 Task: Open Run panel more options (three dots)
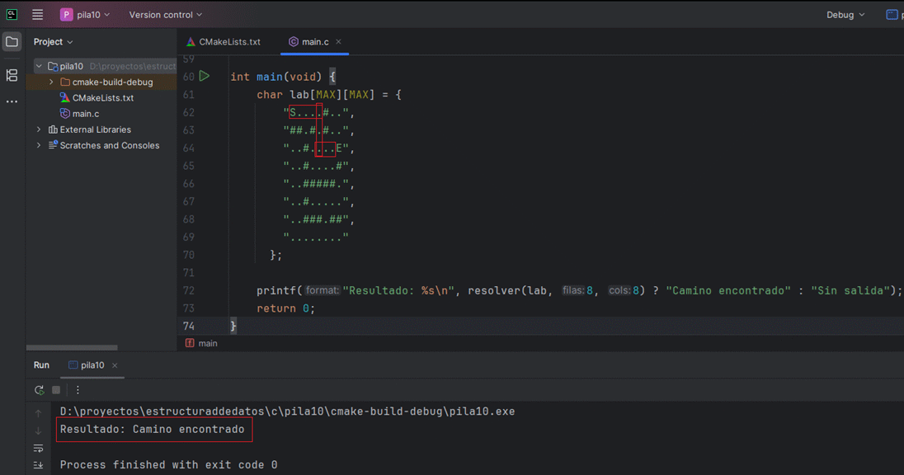click(78, 390)
